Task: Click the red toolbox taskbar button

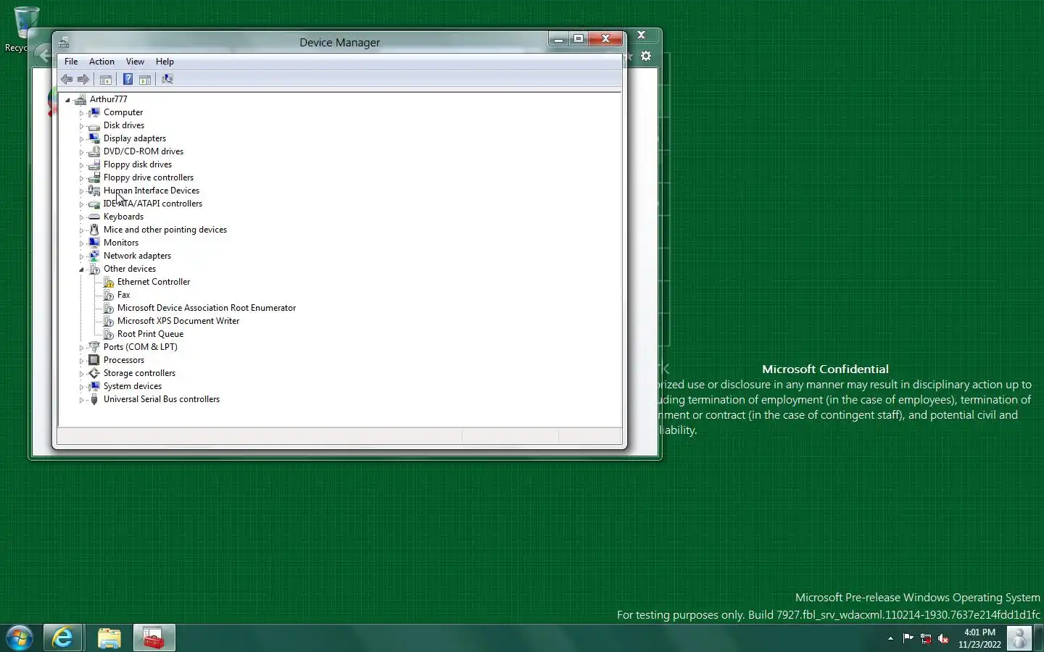Action: [x=154, y=638]
